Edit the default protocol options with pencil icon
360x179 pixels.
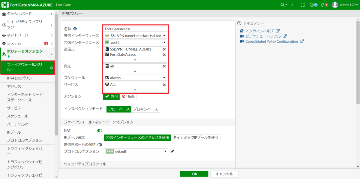click(172, 151)
